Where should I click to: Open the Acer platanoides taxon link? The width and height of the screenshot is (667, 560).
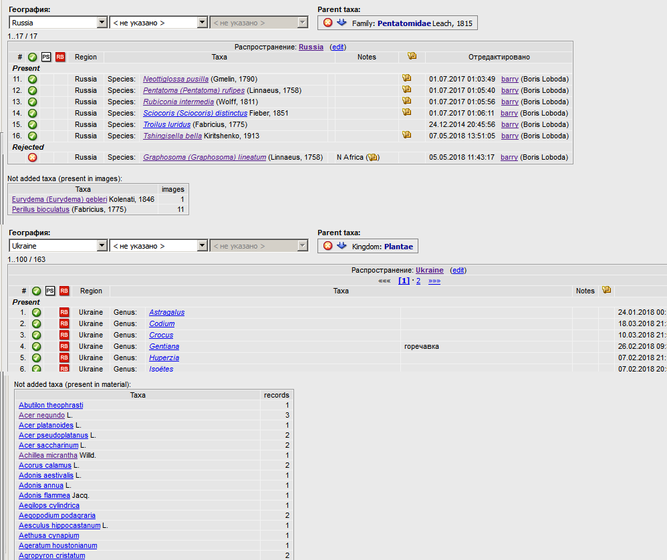(x=45, y=425)
